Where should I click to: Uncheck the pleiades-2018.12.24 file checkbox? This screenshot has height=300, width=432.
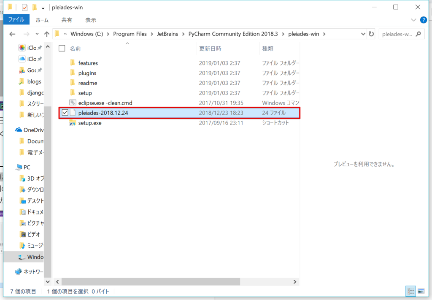point(65,112)
